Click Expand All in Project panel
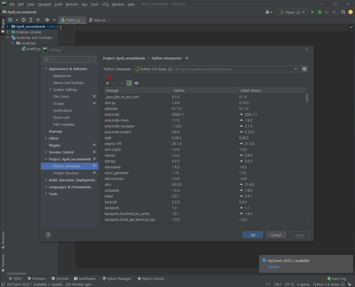355x287 pixels. point(31,20)
